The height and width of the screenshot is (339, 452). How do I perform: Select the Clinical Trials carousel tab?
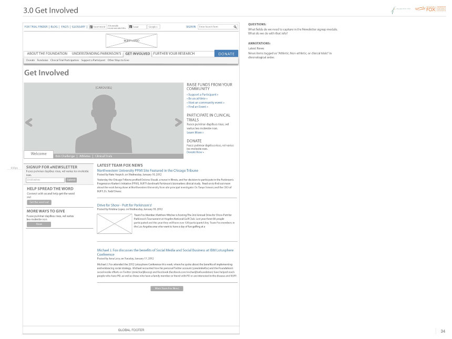tap(104, 156)
